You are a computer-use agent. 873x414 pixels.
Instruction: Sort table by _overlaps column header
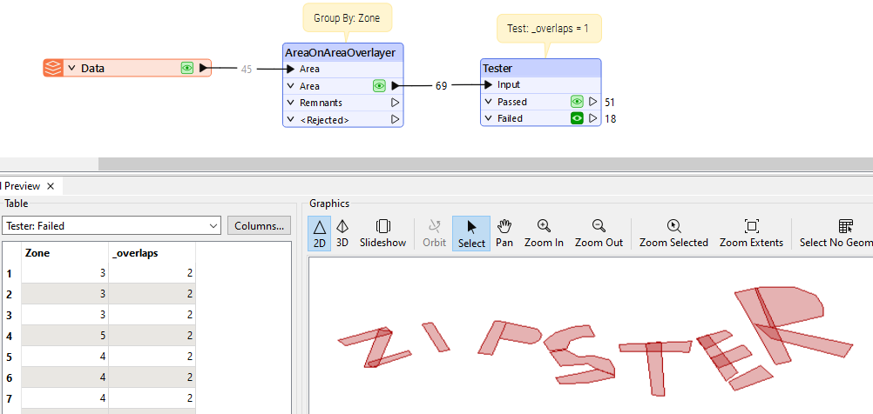pyautogui.click(x=152, y=253)
